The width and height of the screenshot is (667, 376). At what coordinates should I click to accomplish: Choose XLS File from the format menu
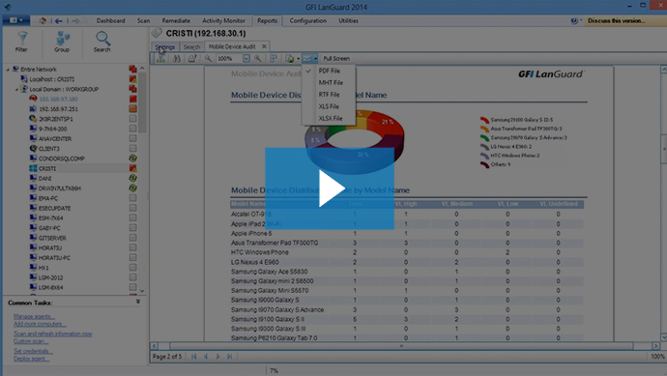[x=329, y=106]
